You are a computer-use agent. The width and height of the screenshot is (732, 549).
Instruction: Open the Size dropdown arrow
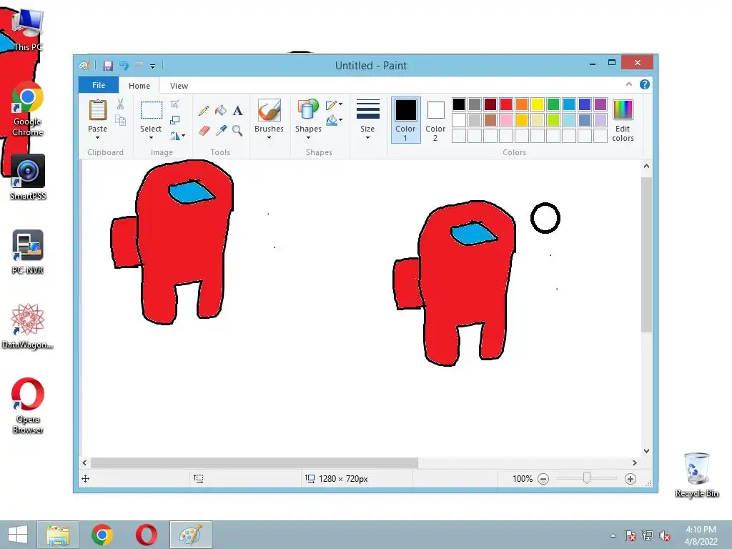368,138
